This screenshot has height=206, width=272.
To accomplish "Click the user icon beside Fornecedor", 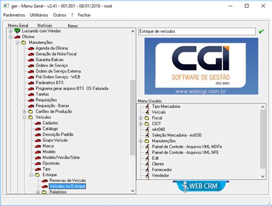I will (x=147, y=169).
